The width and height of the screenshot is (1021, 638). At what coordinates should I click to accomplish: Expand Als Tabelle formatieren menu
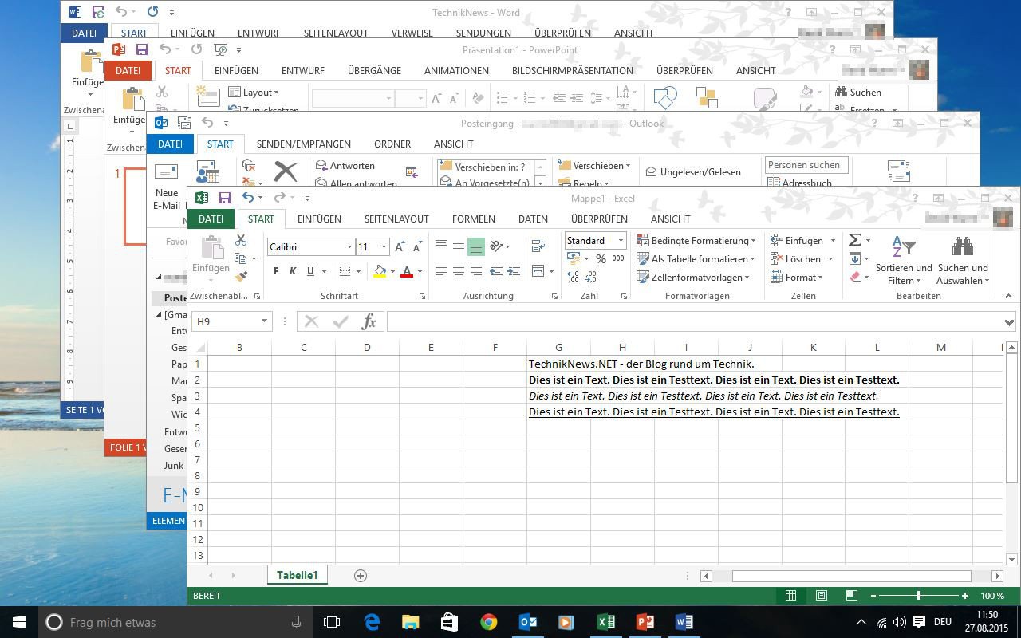(x=696, y=258)
